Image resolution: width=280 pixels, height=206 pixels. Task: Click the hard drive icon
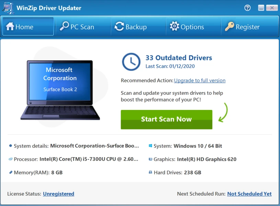coord(150,172)
